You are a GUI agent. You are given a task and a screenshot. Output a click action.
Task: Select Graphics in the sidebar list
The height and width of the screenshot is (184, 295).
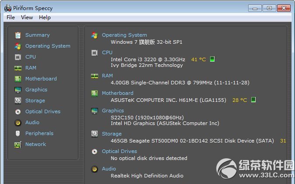coord(36,90)
